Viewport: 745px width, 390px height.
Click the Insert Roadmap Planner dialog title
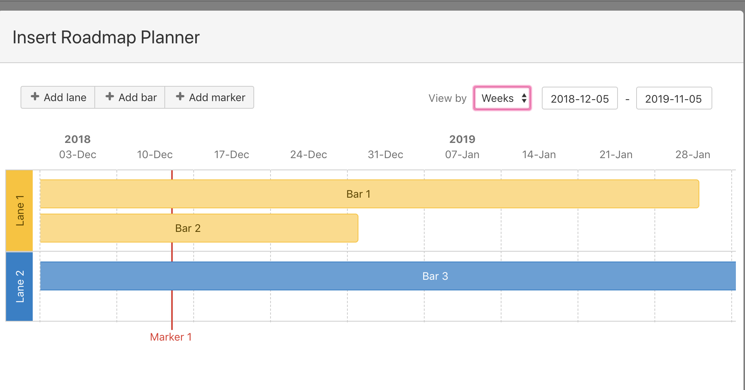(x=106, y=37)
